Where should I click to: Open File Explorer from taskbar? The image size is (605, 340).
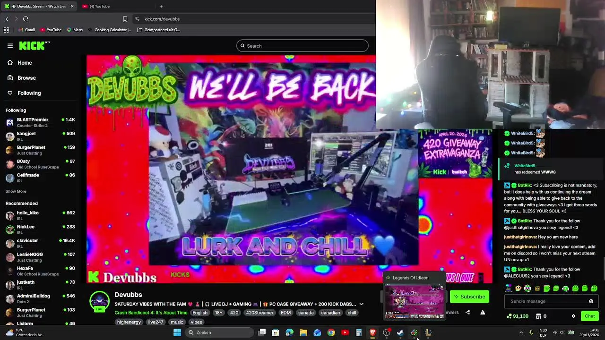coord(303,332)
